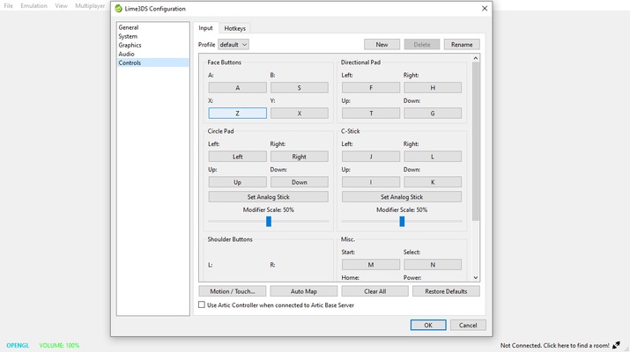Rebind Circle Pad Up button
The image size is (630, 352).
(237, 182)
